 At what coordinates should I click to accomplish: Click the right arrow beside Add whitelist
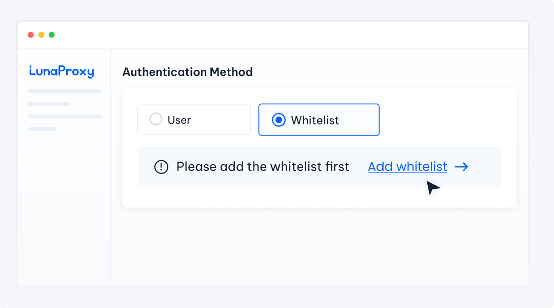point(462,167)
